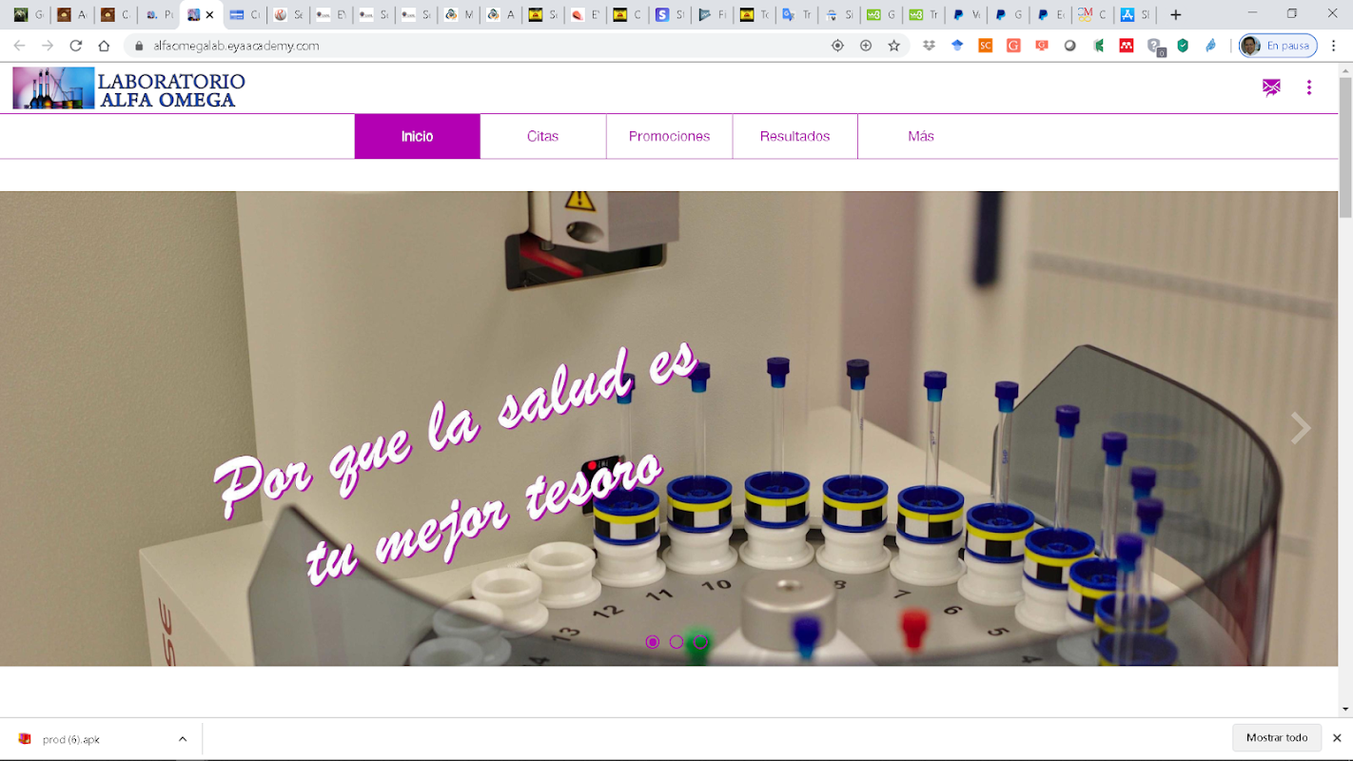The width and height of the screenshot is (1353, 761).
Task: Click the location target icon in address bar
Action: 837,46
